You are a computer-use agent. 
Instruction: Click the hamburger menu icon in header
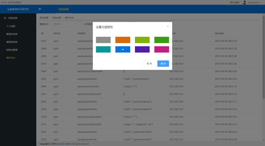[40, 9]
